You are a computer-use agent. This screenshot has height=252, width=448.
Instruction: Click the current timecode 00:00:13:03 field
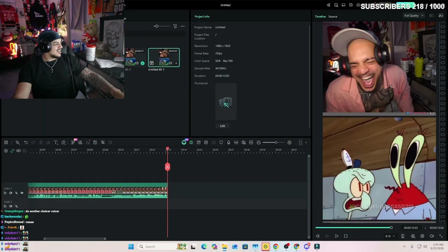point(411,228)
